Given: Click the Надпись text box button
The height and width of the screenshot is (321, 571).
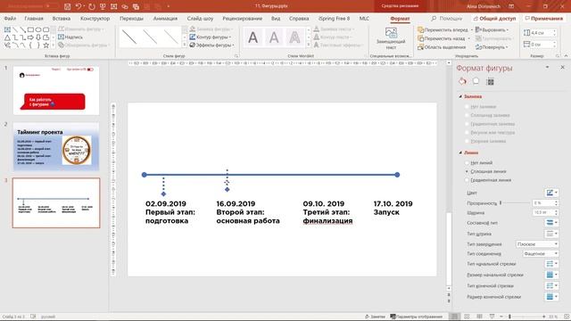Looking at the screenshot, I should tap(70, 37).
